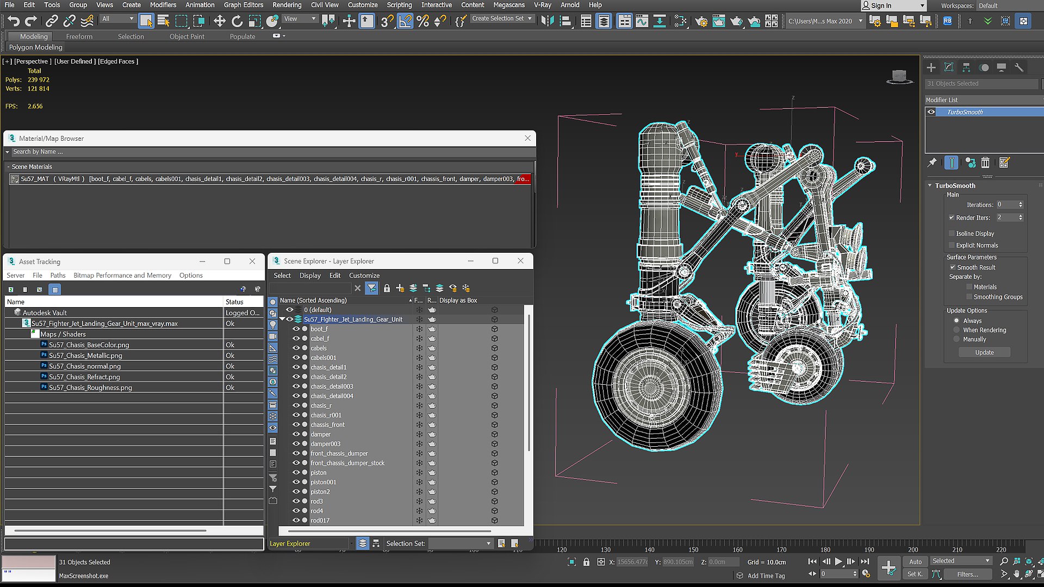
Task: Click the Undo arrow icon
Action: pyautogui.click(x=14, y=21)
